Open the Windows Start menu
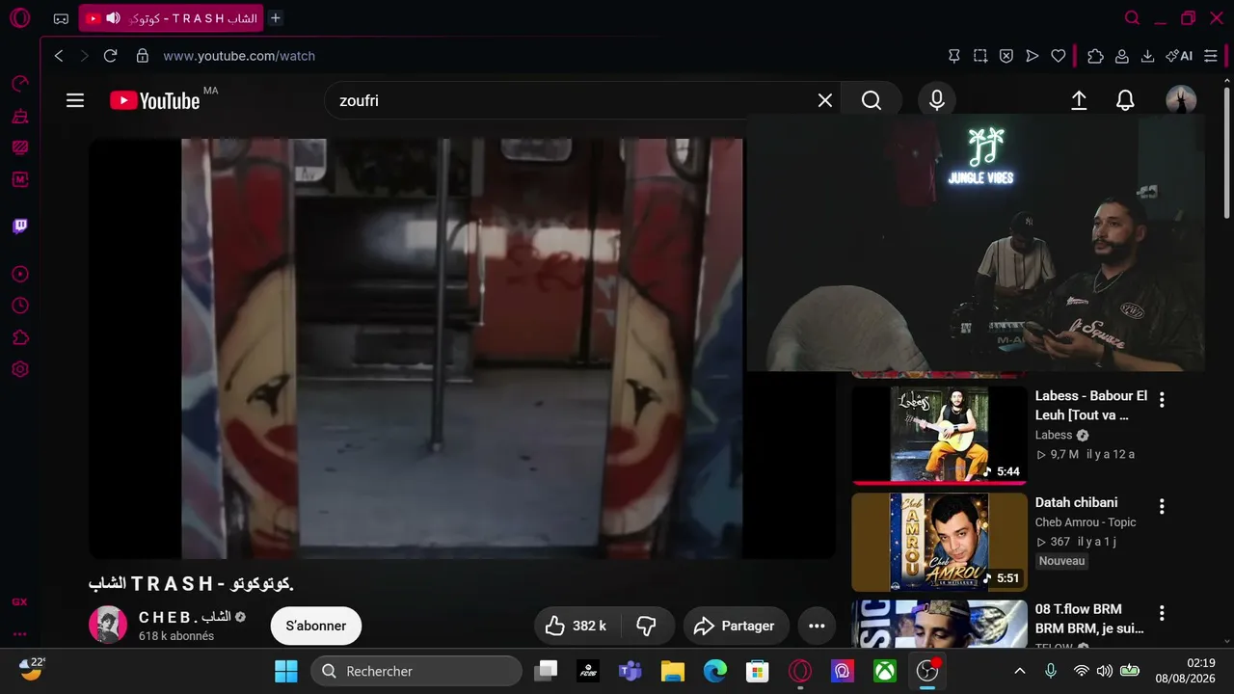The image size is (1234, 694). pyautogui.click(x=286, y=671)
